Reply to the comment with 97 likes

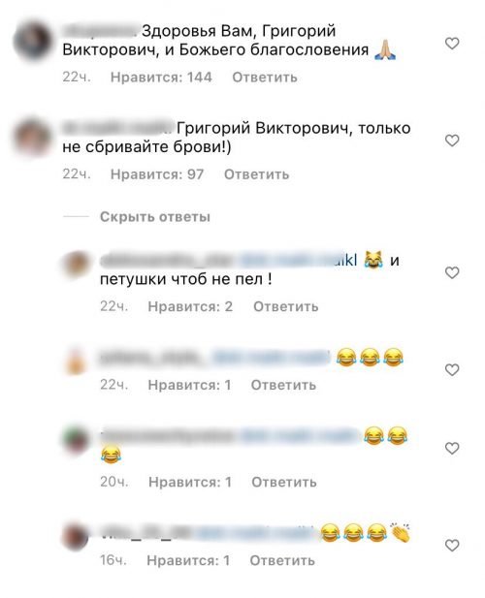point(256,174)
